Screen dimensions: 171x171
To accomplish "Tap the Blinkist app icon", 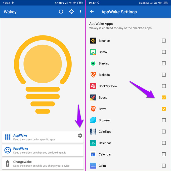I will point(93,63).
